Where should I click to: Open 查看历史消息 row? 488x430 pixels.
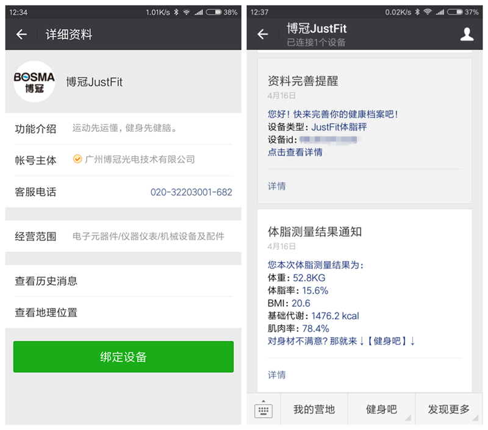124,281
